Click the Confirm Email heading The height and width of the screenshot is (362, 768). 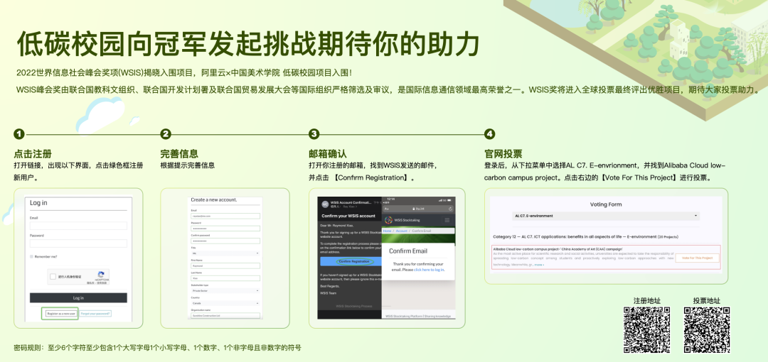(408, 251)
